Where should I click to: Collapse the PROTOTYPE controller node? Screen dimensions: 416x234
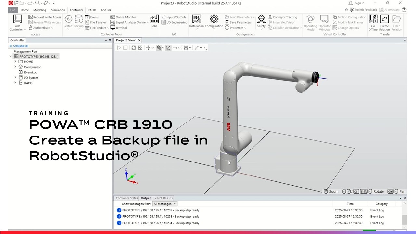tap(11, 56)
